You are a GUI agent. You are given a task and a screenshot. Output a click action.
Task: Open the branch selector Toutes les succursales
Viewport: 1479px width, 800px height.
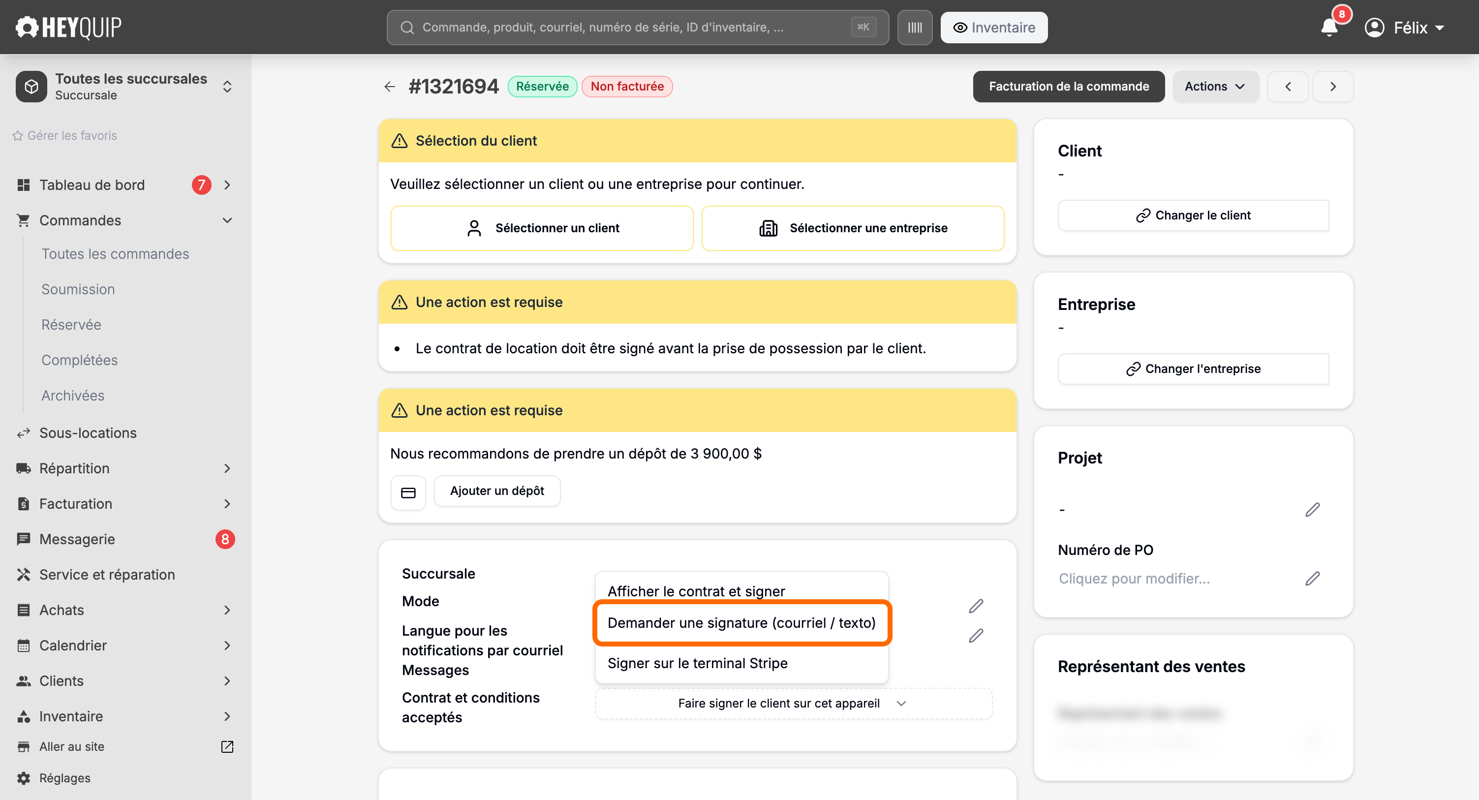pos(125,87)
